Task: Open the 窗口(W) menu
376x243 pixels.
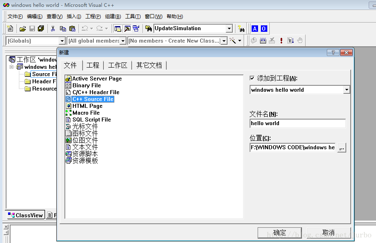Action: pos(154,16)
